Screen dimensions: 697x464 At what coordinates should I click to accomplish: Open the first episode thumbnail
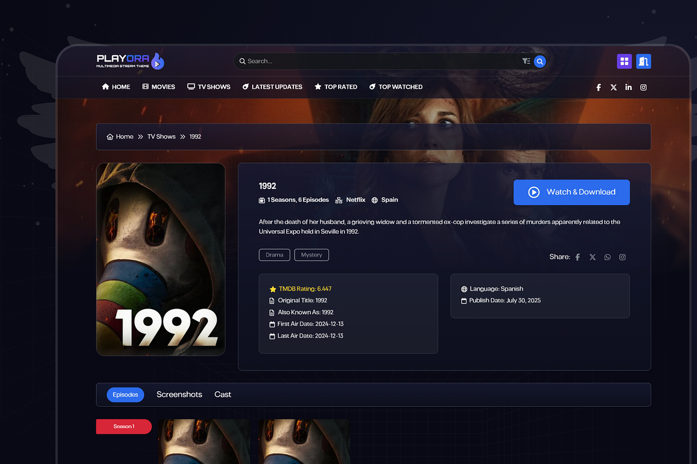204,441
